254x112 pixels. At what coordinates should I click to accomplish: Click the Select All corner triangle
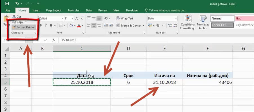(7, 49)
